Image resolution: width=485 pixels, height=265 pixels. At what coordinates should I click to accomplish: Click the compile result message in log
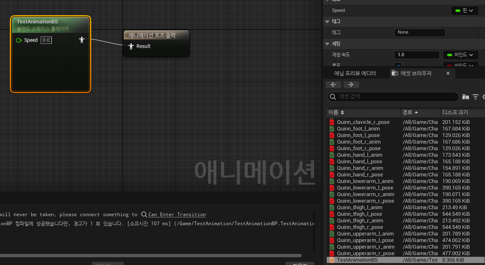click(157, 224)
